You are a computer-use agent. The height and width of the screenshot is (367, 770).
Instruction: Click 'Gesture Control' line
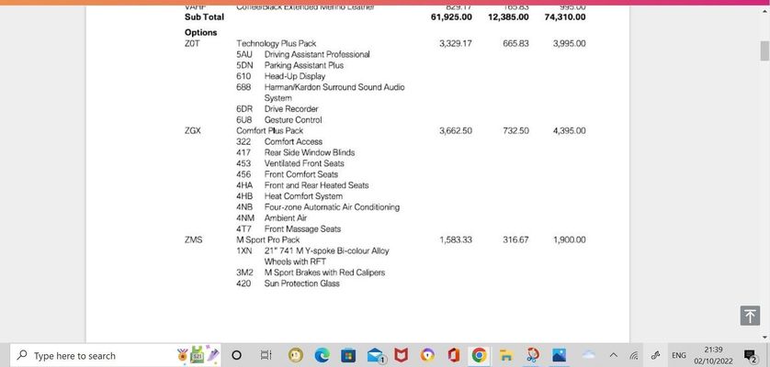pyautogui.click(x=293, y=120)
